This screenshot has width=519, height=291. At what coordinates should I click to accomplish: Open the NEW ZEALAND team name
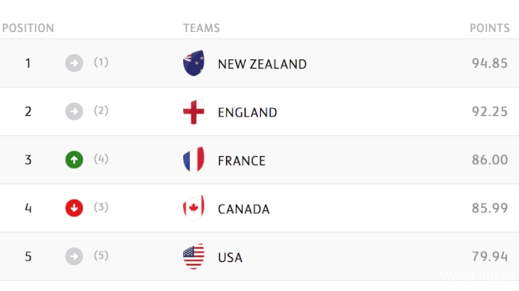(x=262, y=64)
